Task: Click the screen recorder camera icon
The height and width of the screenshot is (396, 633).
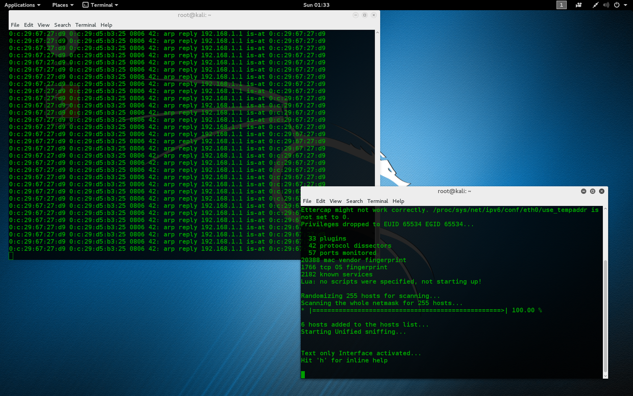Action: (578, 5)
